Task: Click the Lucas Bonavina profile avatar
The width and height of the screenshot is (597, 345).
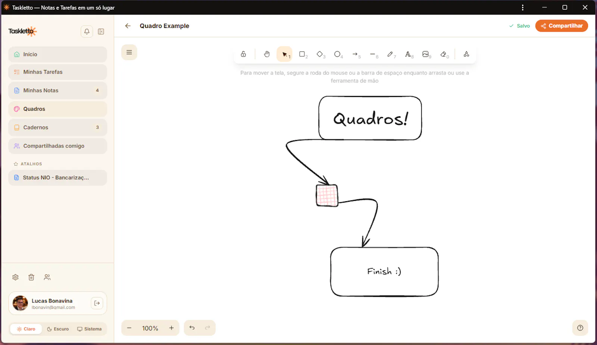Action: coord(20,303)
